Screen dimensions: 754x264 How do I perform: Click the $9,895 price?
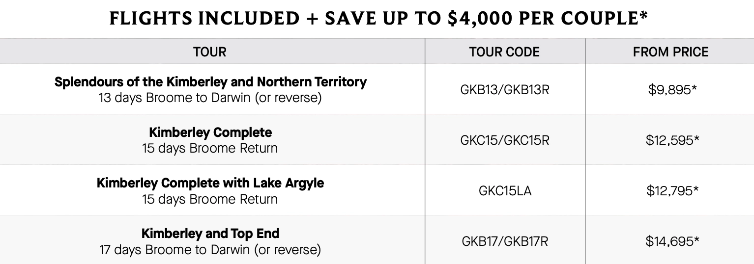[x=673, y=90]
